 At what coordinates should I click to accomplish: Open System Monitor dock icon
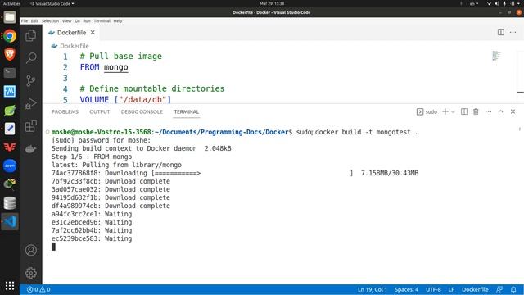pyautogui.click(x=10, y=91)
